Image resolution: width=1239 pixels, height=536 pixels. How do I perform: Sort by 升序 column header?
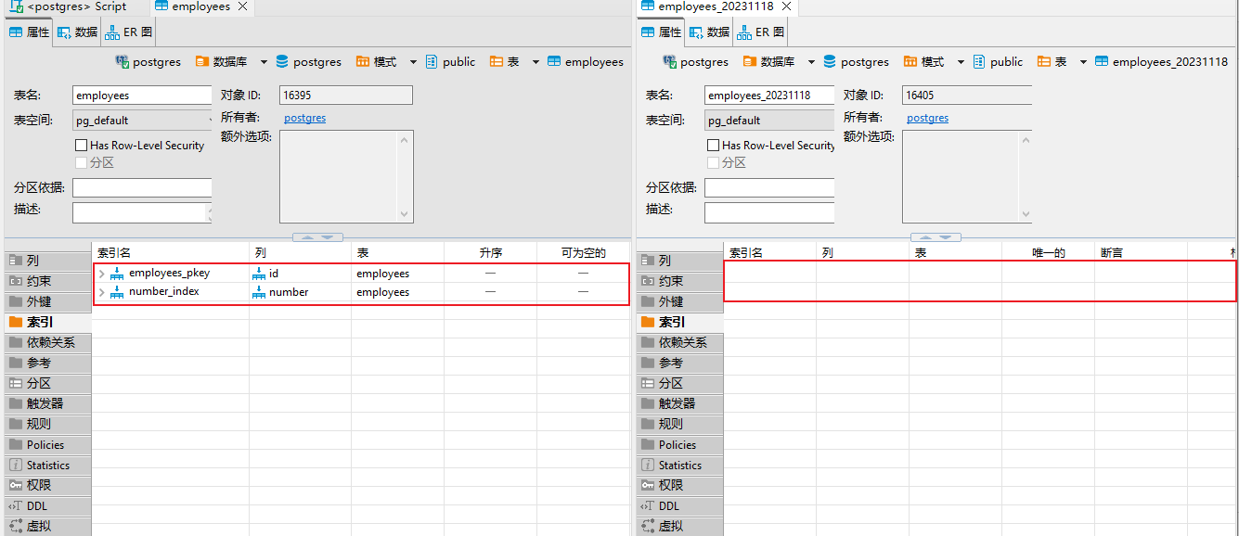(x=490, y=252)
